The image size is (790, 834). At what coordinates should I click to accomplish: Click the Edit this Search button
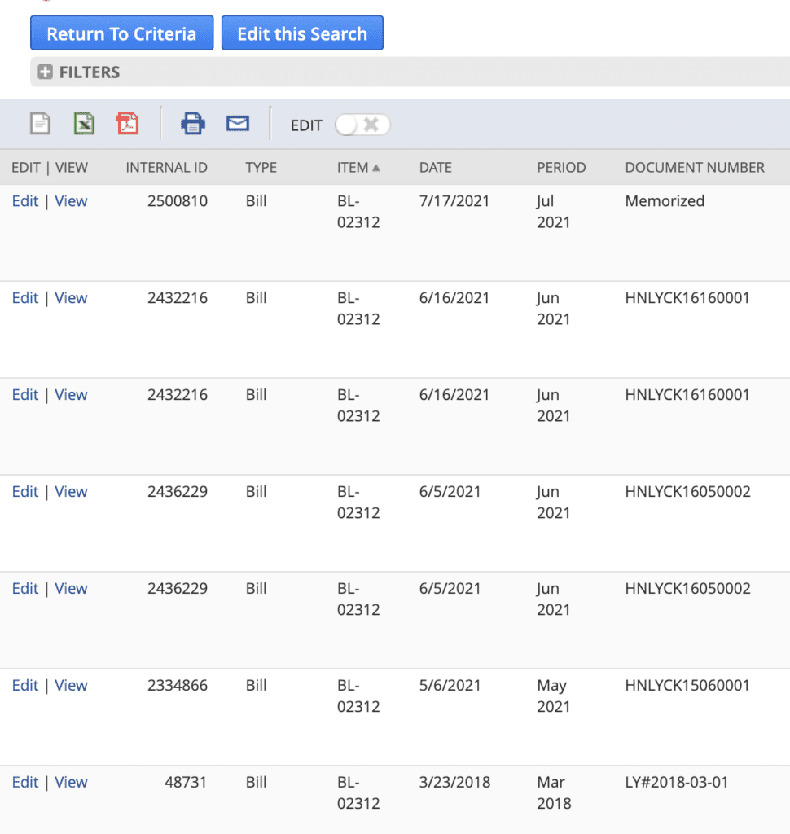click(x=302, y=34)
